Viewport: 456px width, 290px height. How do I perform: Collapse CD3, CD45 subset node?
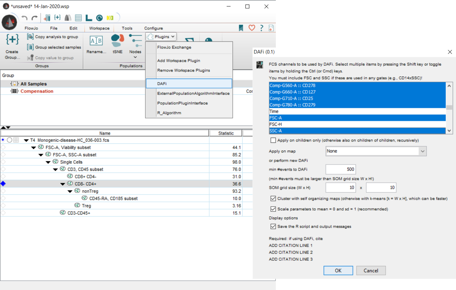point(55,169)
